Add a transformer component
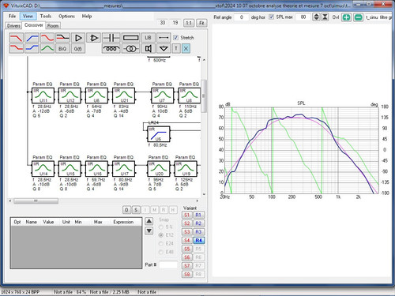395x296 pixels. 130,48
